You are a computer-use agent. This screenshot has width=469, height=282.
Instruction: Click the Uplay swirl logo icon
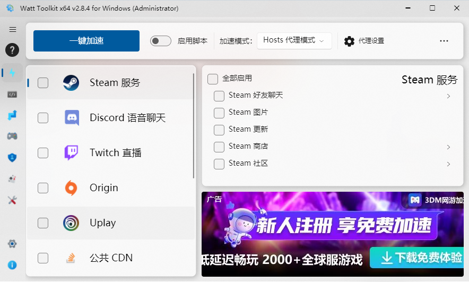point(71,223)
